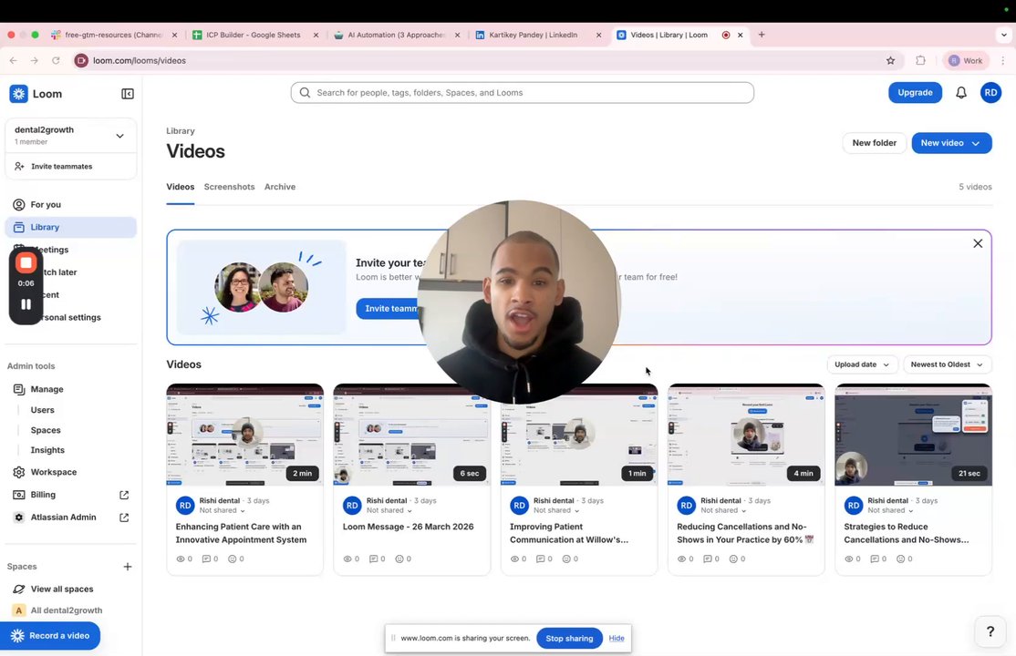This screenshot has height=656, width=1016.
Task: Click comments icon on Reducing Cancellations video
Action: point(708,559)
